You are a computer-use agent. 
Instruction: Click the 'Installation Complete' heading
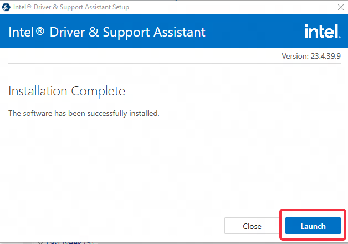click(x=67, y=91)
